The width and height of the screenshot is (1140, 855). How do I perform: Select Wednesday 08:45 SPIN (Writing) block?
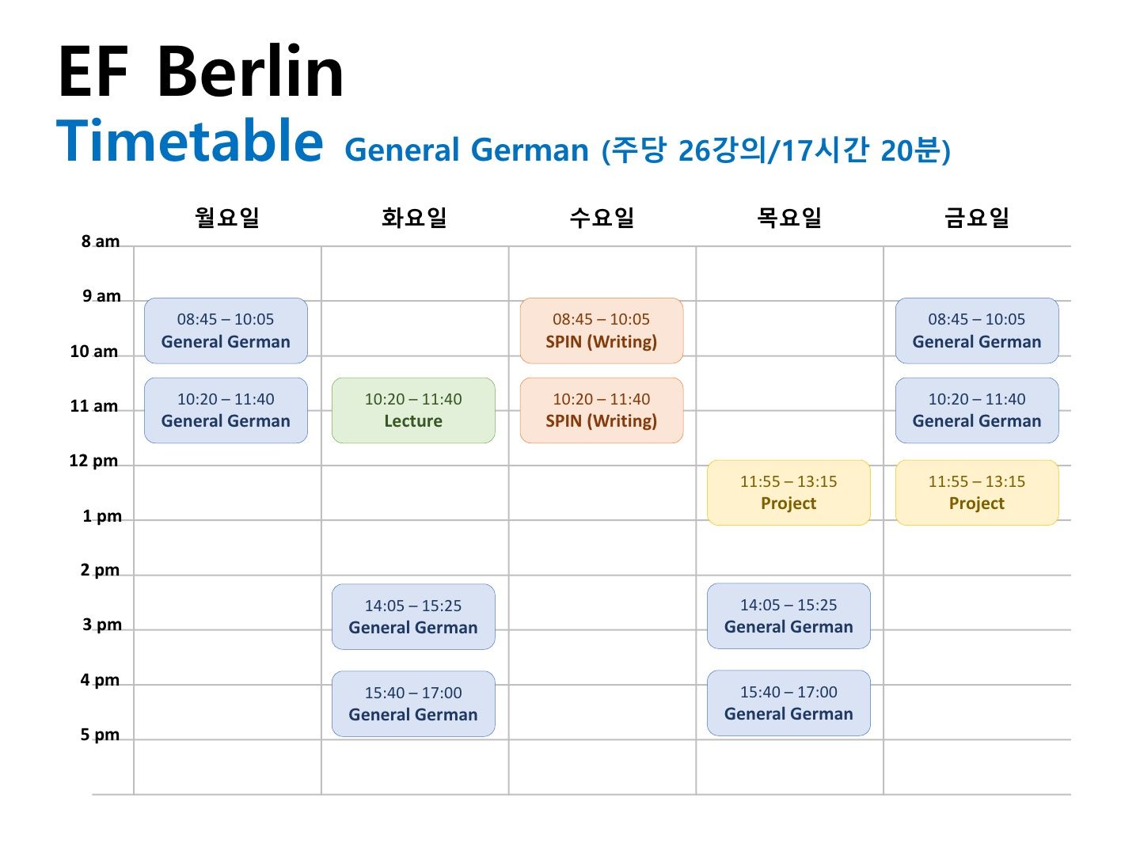coord(602,331)
